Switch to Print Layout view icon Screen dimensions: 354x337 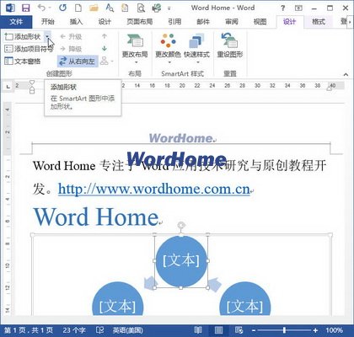[218, 330]
